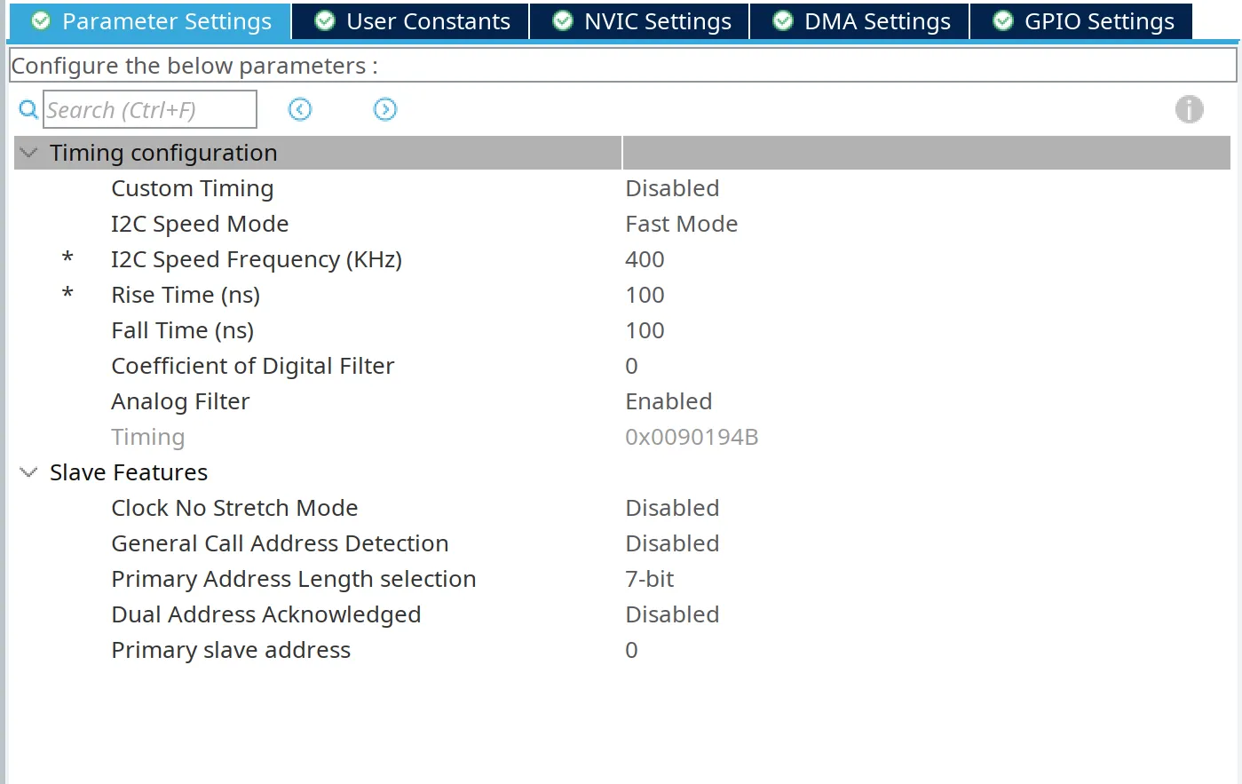Edit Rise Time value 100
Viewport: 1242px width, 784px height.
pyautogui.click(x=645, y=295)
